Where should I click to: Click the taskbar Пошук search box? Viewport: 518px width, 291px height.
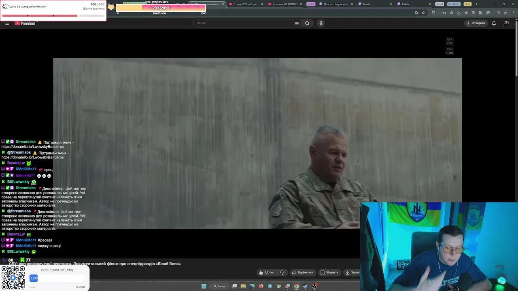click(219, 286)
